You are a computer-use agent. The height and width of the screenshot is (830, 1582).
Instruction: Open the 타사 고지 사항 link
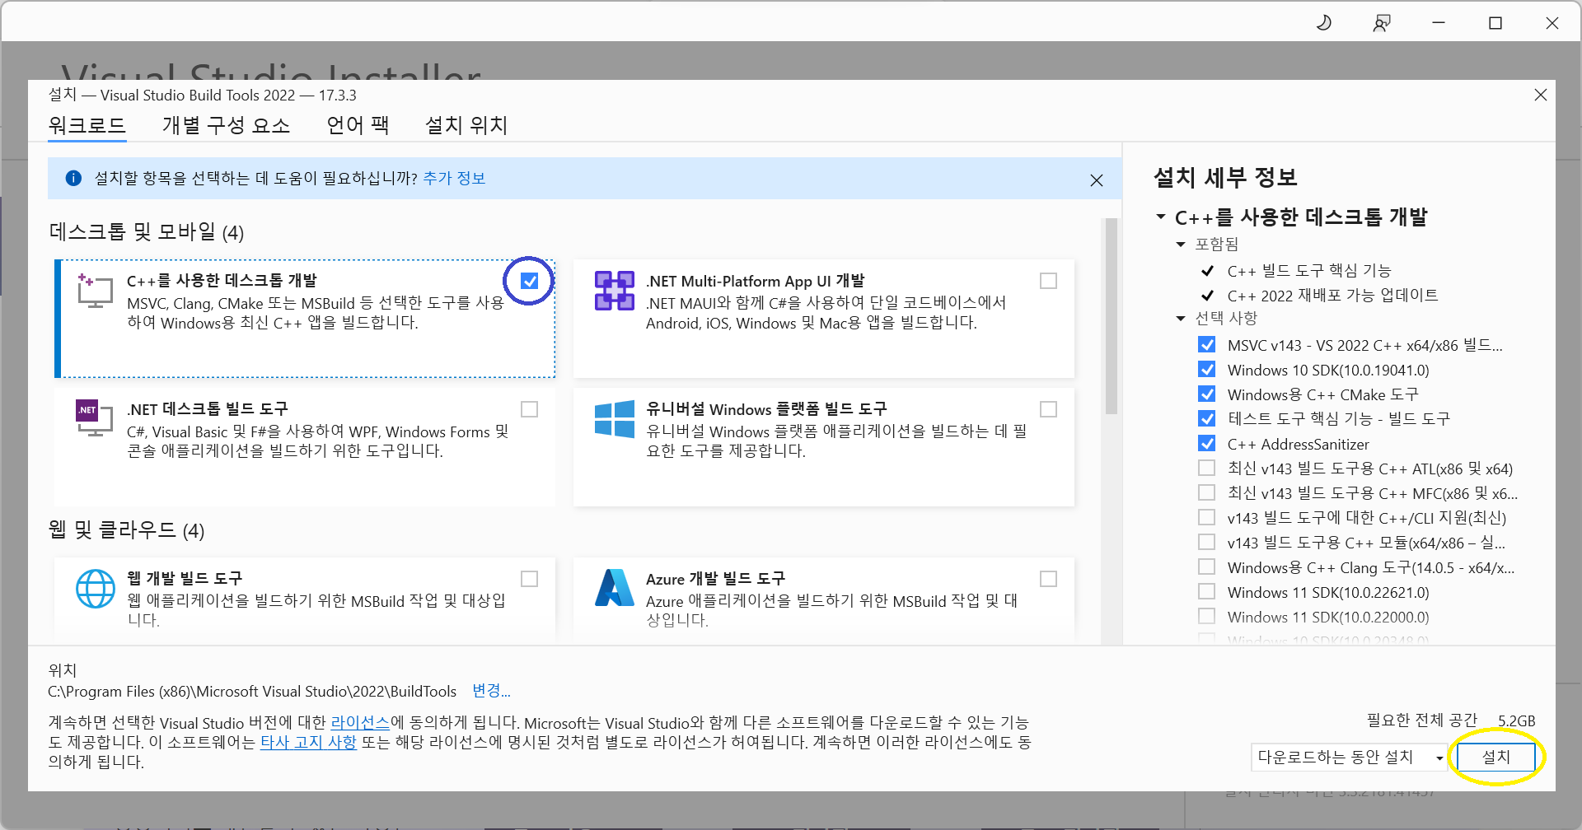(x=308, y=743)
